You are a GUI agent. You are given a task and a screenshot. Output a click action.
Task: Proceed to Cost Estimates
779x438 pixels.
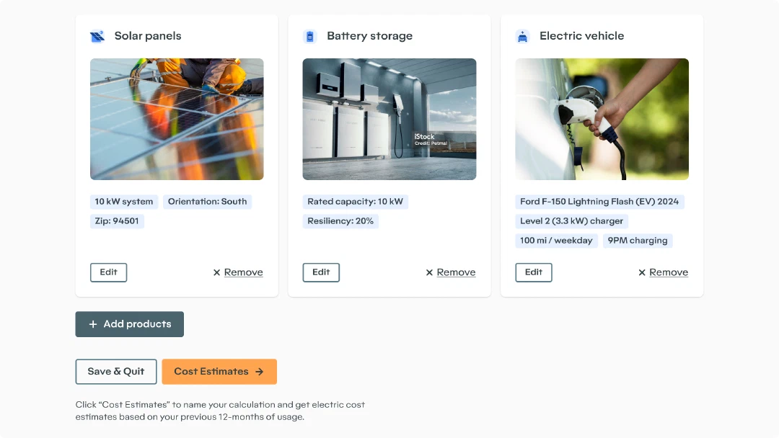(219, 372)
